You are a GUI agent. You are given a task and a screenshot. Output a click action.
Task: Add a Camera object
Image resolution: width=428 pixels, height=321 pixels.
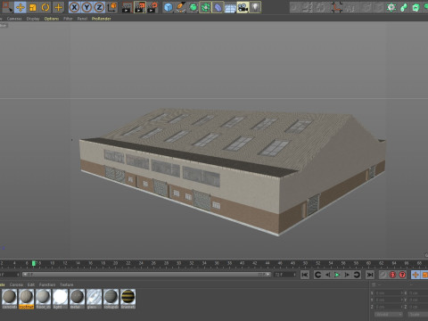click(x=243, y=7)
